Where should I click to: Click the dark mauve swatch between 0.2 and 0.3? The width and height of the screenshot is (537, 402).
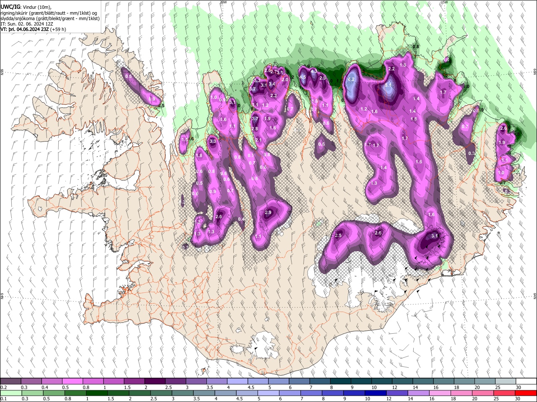click(10, 381)
